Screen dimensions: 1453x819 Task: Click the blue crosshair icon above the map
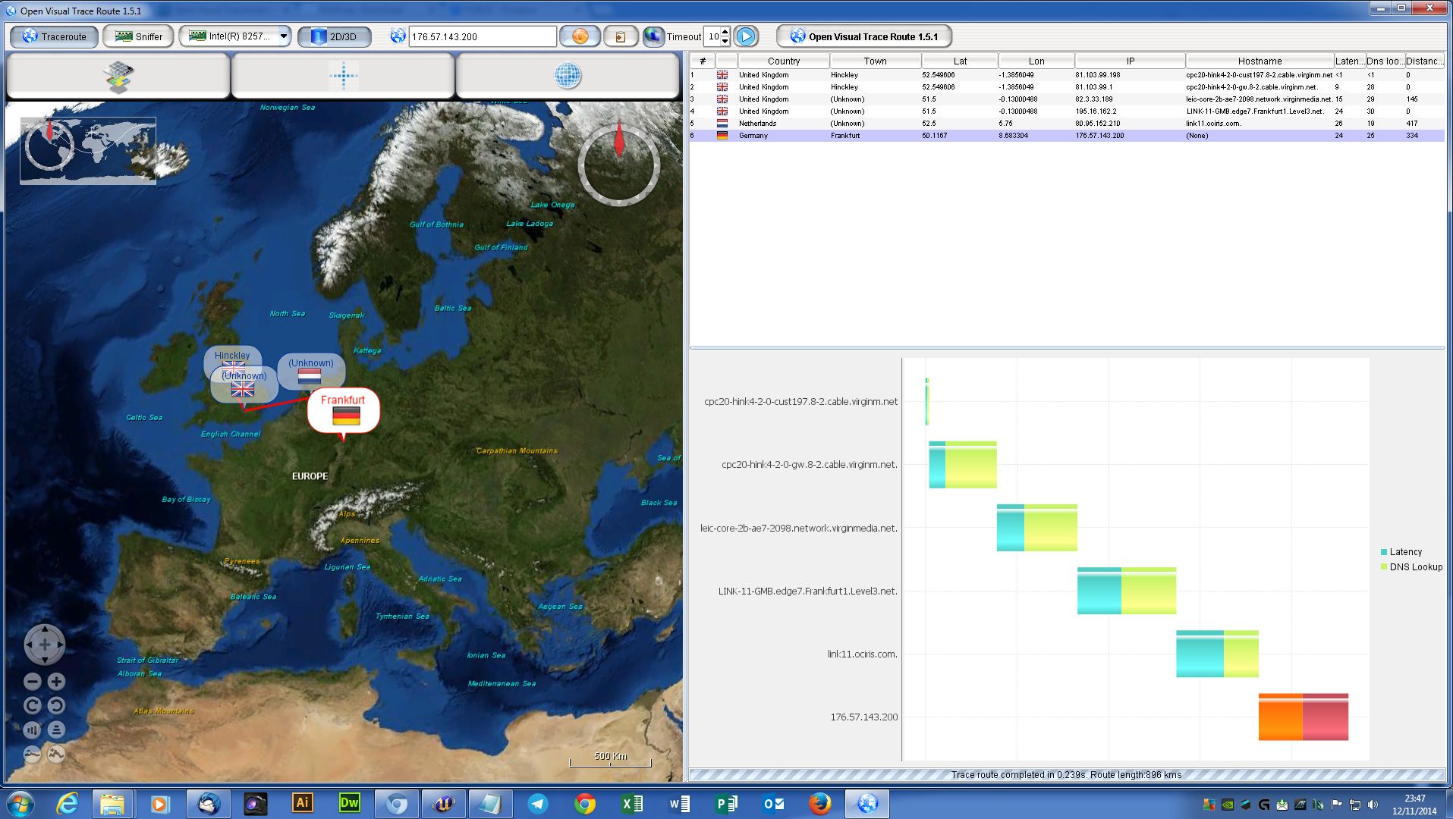[343, 76]
